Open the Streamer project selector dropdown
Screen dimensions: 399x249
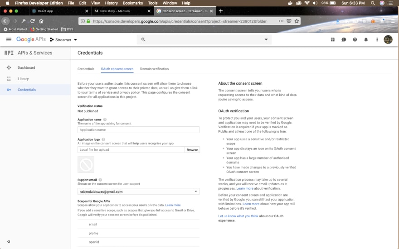pos(63,40)
